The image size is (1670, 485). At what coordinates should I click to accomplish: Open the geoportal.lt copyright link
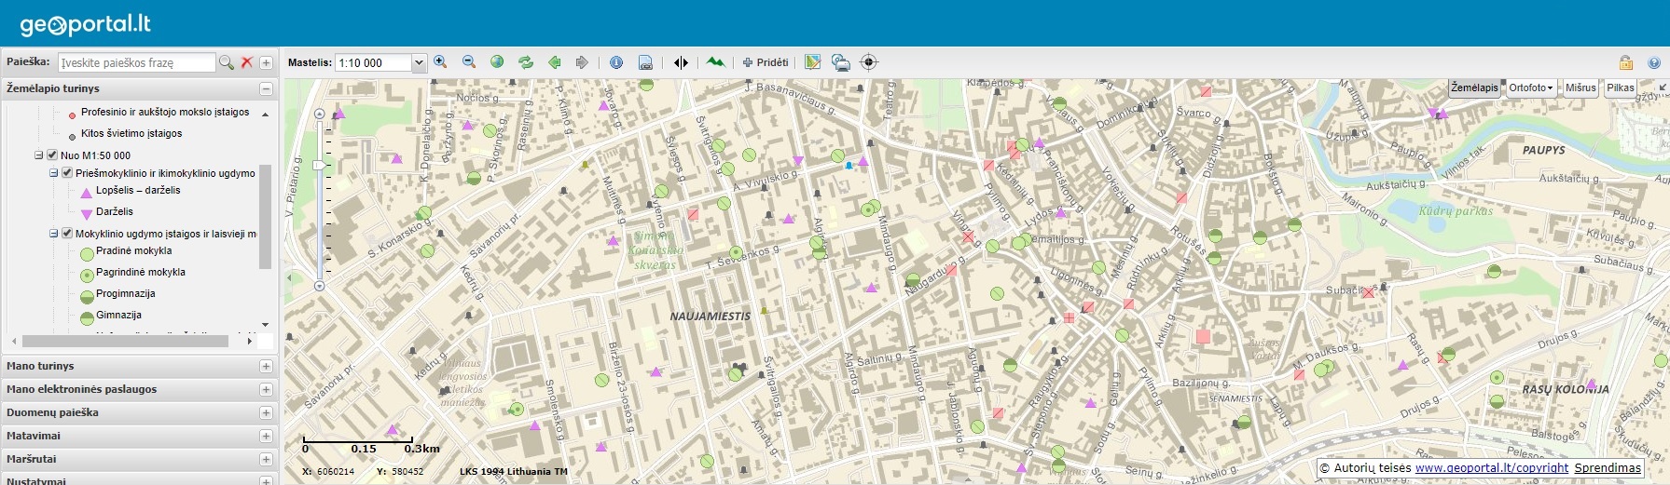(1491, 468)
